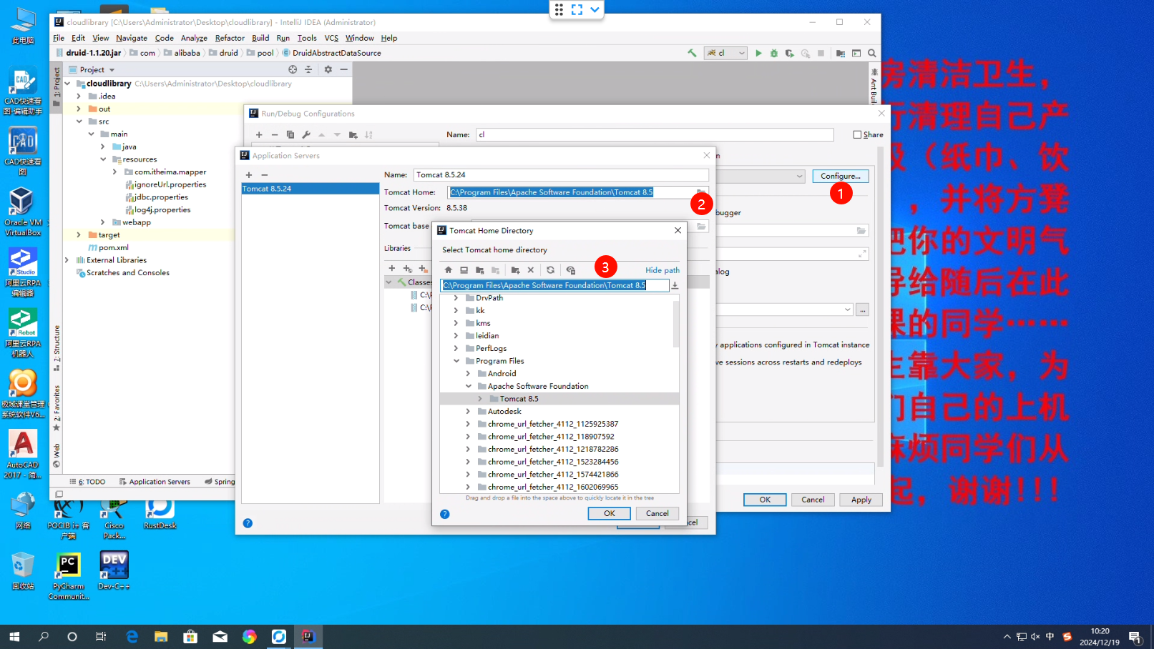Viewport: 1154px width, 649px height.
Task: Click Apply in Run/Debug Configurations
Action: click(861, 500)
